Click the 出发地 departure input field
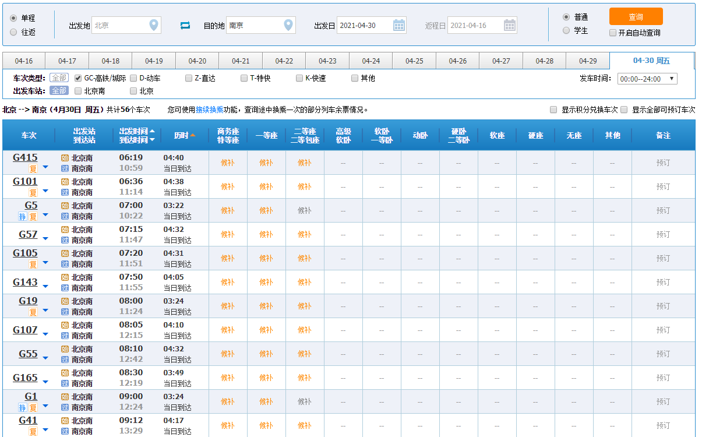Screen dimensions: 702x437 119,25
